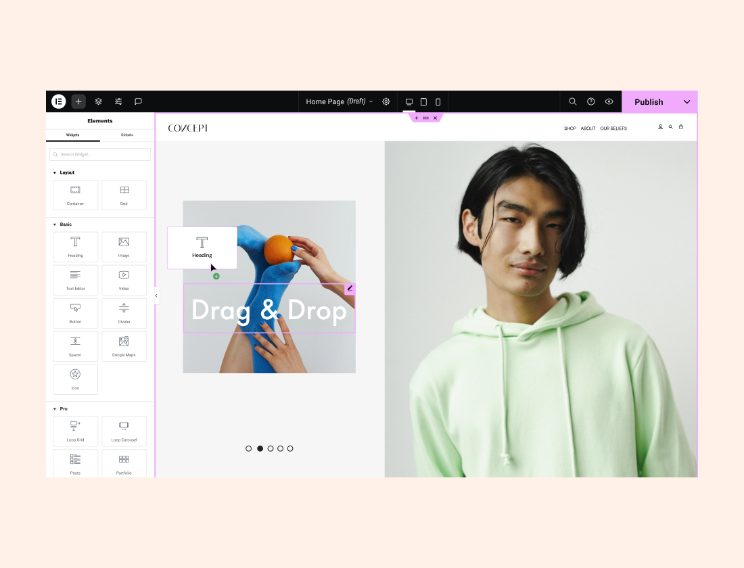
Task: Open the Structure layers icon
Action: click(99, 101)
